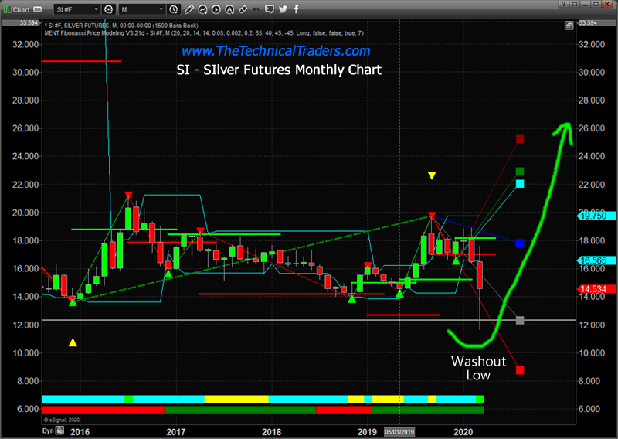Click the green projection square near 23
Viewport: 618px width, 439px height.
click(520, 171)
